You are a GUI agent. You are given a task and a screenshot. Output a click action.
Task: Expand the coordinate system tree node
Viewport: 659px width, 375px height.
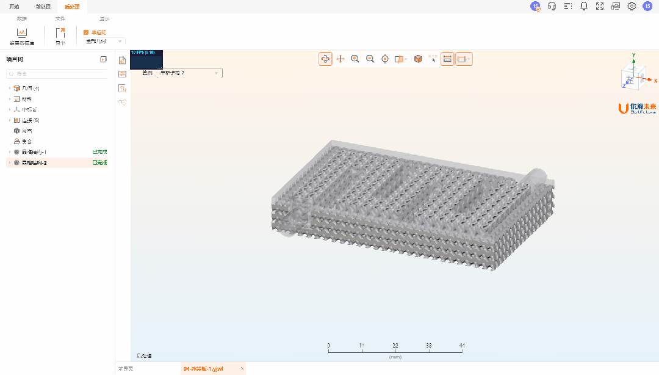coord(10,109)
